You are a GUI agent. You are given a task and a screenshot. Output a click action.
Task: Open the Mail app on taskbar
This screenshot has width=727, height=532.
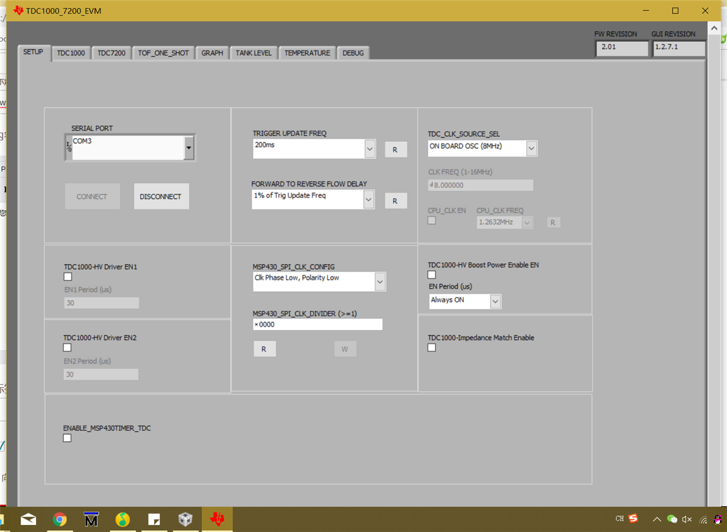click(28, 520)
